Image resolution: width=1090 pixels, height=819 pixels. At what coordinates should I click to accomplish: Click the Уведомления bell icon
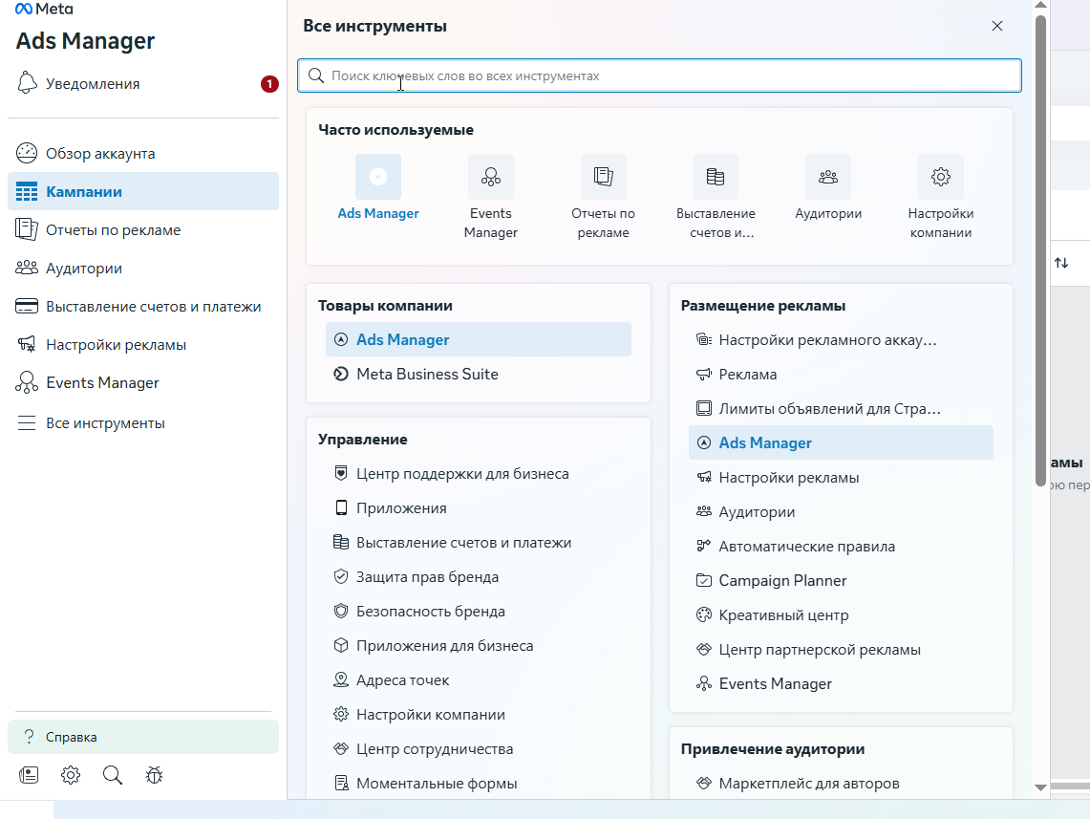click(27, 84)
